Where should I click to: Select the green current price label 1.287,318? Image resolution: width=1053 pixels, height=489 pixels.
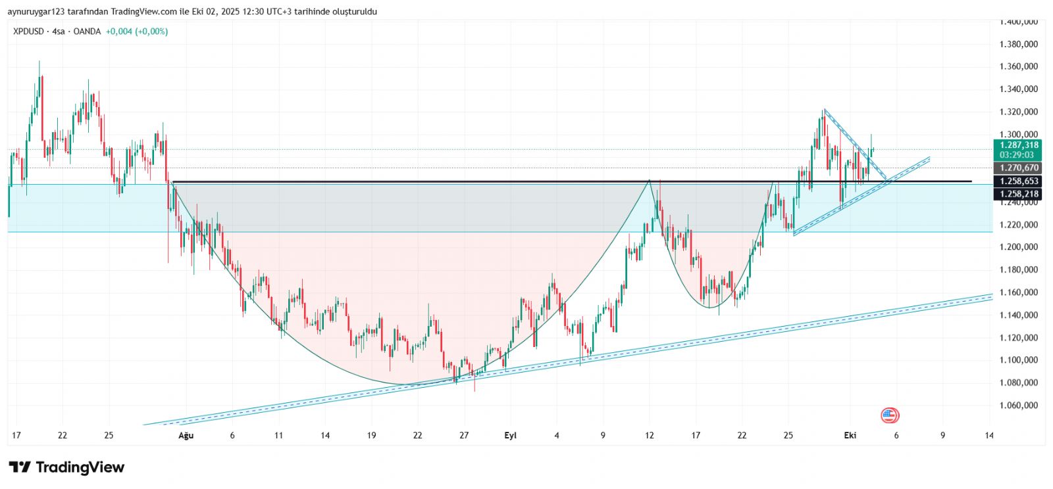coord(1018,145)
